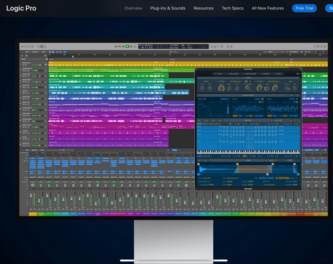The height and width of the screenshot is (264, 333).
Task: Open Plug-ins & Sounds nav item
Action: tap(168, 8)
